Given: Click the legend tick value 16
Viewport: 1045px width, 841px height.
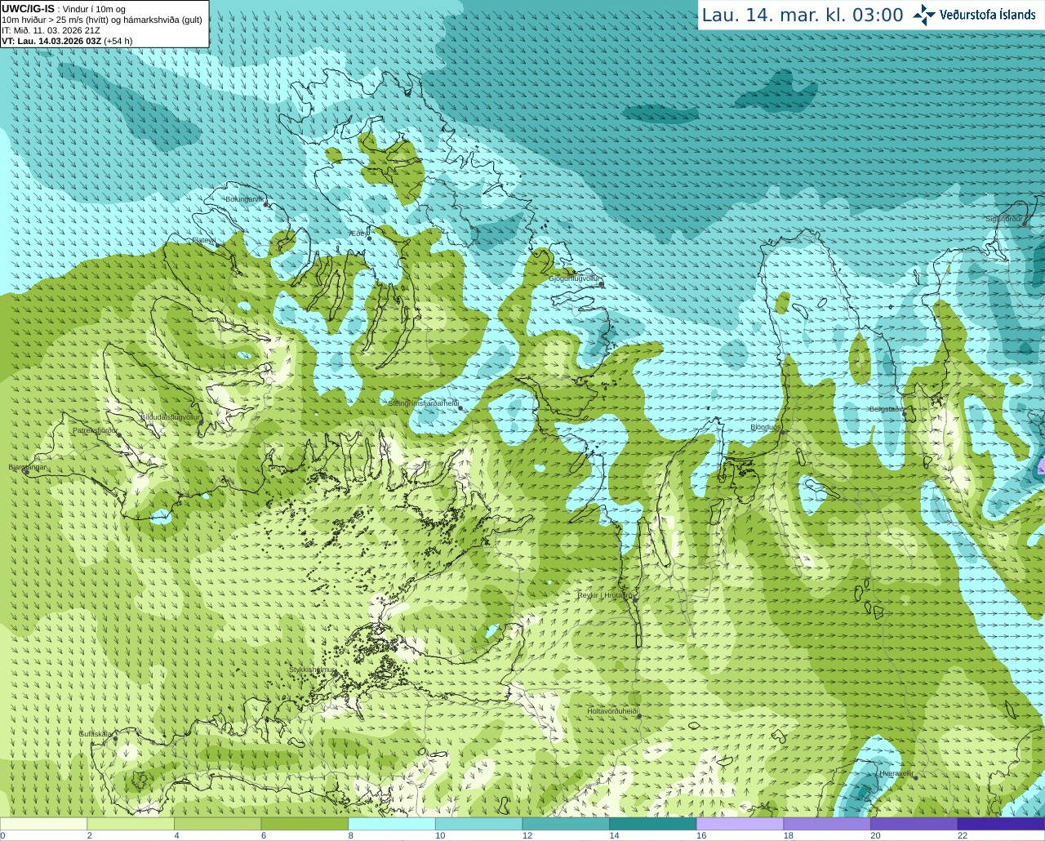Looking at the screenshot, I should 701,835.
